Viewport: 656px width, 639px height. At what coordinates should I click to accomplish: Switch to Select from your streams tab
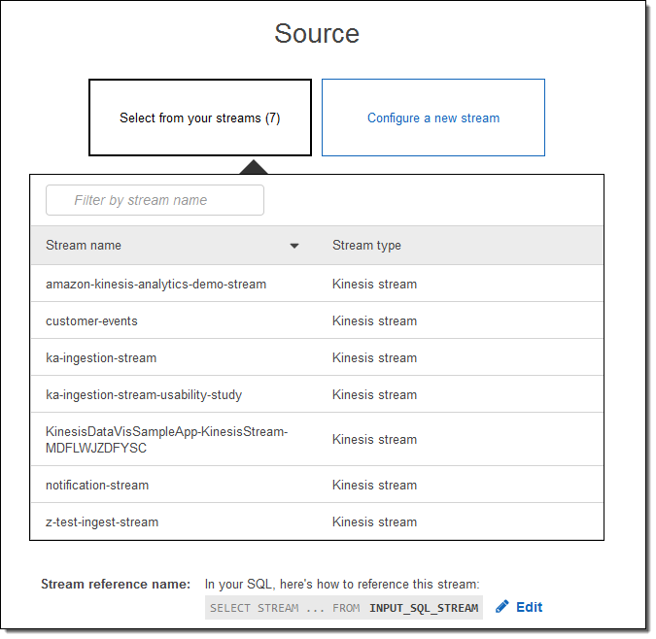(x=200, y=118)
